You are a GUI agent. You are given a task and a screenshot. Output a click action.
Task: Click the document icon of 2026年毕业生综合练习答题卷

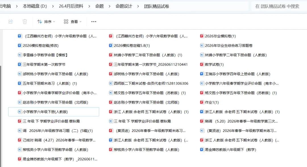click(x=202, y=46)
